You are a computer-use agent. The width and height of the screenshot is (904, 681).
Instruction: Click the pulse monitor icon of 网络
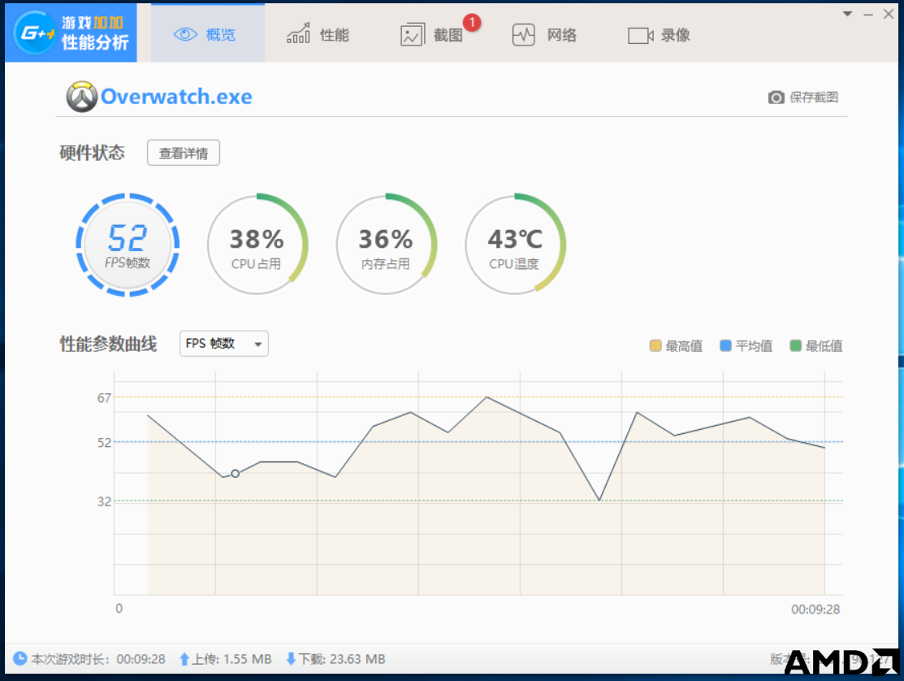click(524, 35)
